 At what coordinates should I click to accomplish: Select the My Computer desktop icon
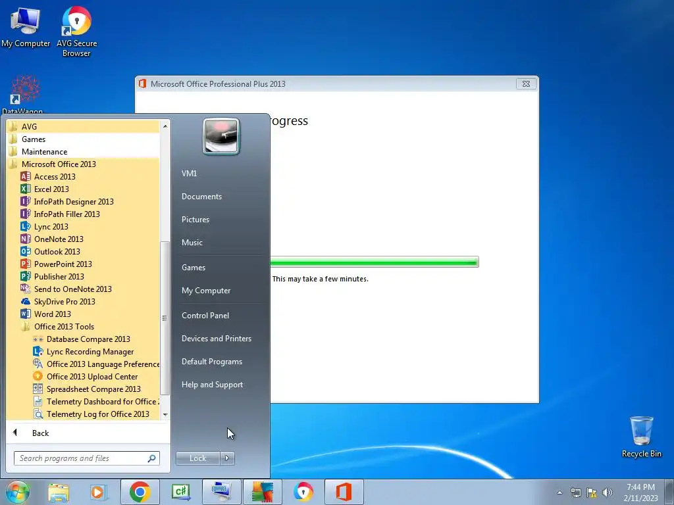coord(26,28)
